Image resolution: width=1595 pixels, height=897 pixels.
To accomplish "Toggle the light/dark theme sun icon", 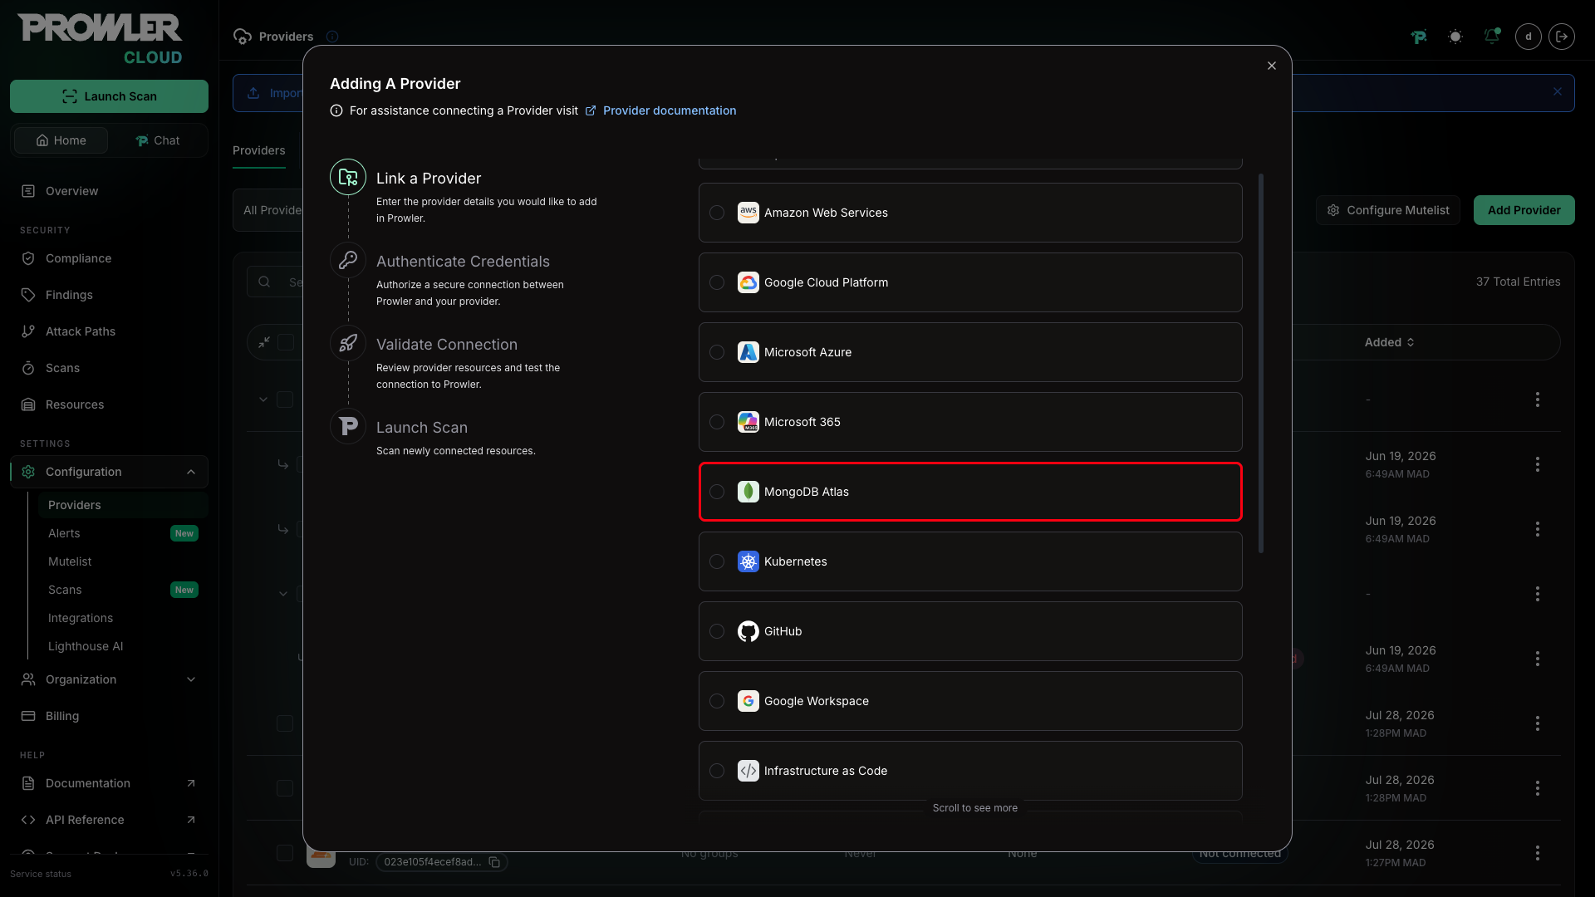I will tap(1455, 37).
